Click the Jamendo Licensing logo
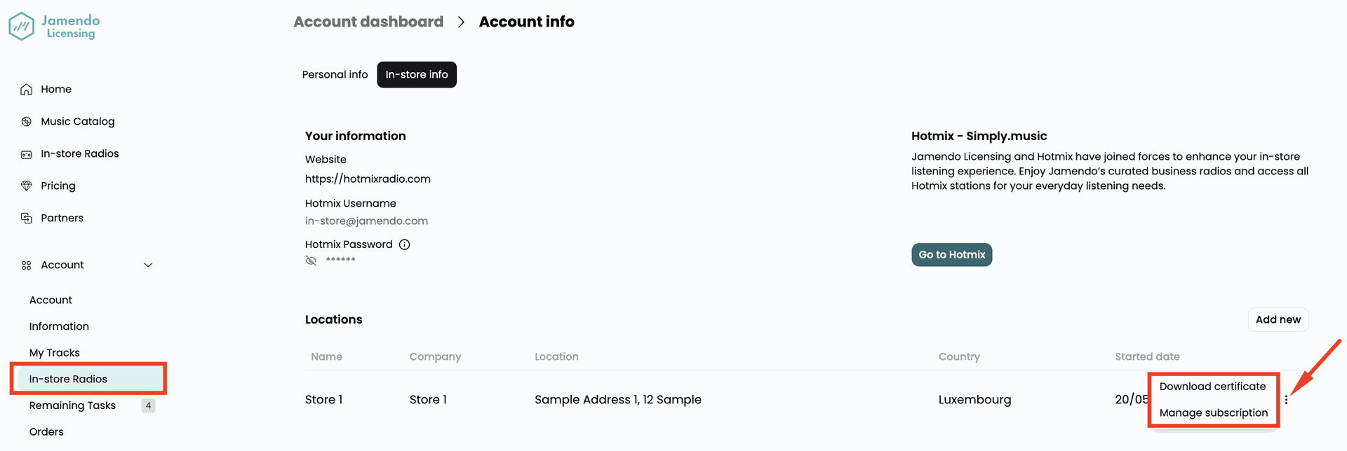This screenshot has width=1347, height=451. click(x=54, y=27)
